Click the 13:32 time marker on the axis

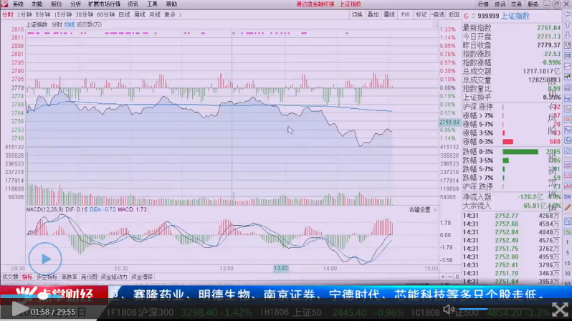tap(280, 269)
